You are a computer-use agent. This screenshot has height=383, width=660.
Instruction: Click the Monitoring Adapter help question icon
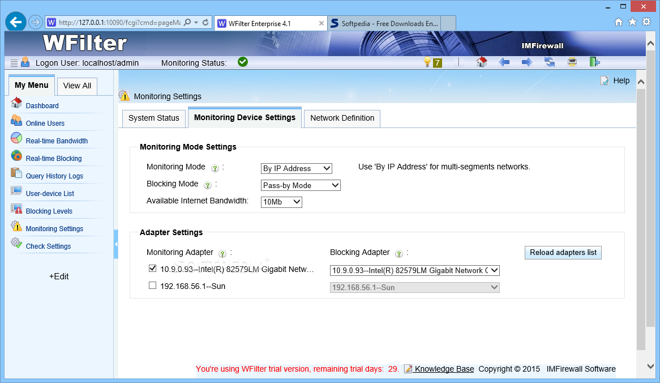(x=222, y=254)
